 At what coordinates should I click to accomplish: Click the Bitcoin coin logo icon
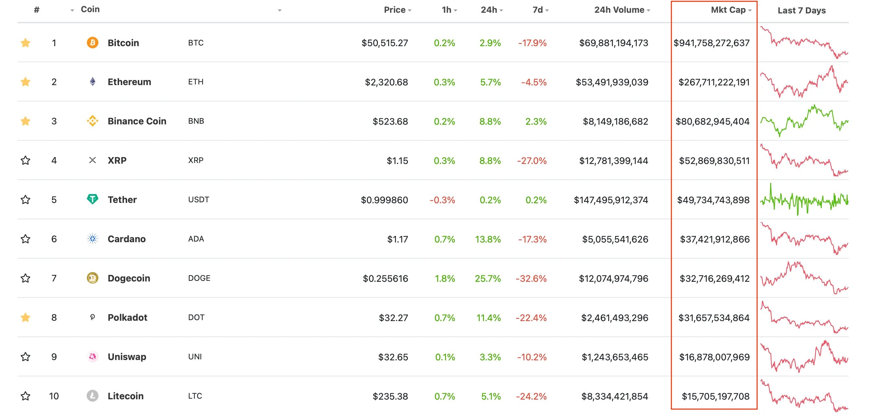[x=93, y=43]
